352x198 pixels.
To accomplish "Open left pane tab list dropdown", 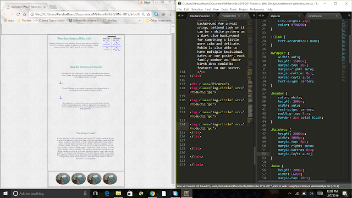I will point(254,16).
